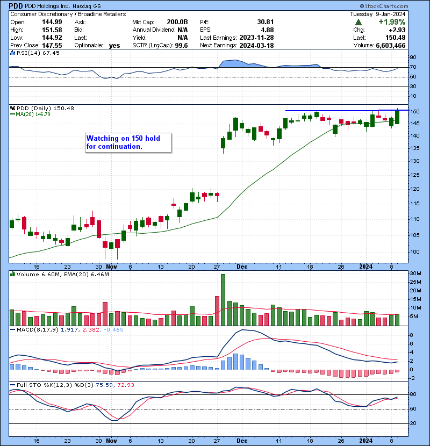Select the 'Watching on 150 hold' annotation box
Screen dimensions: 430x446
click(128, 142)
